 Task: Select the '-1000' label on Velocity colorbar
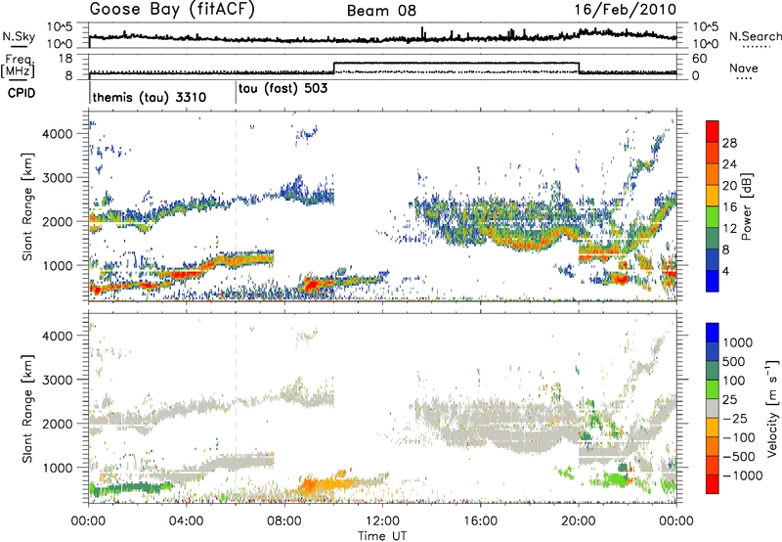pos(743,475)
